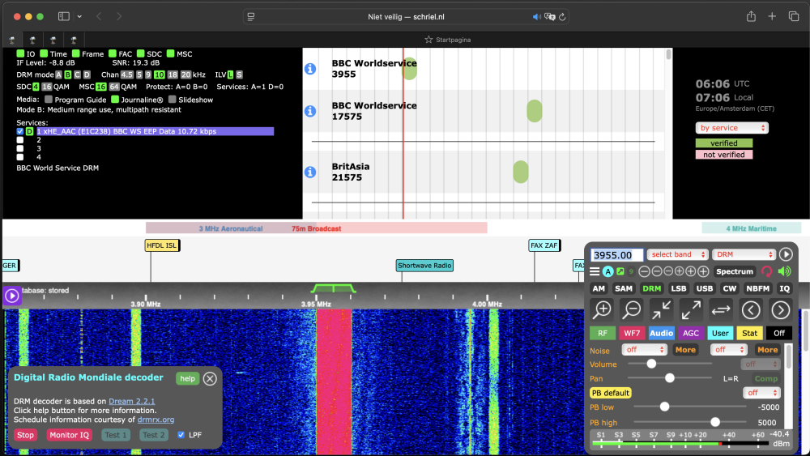Screen dimensions: 810x456
Task: Click the green speaker mute icon
Action: click(784, 271)
